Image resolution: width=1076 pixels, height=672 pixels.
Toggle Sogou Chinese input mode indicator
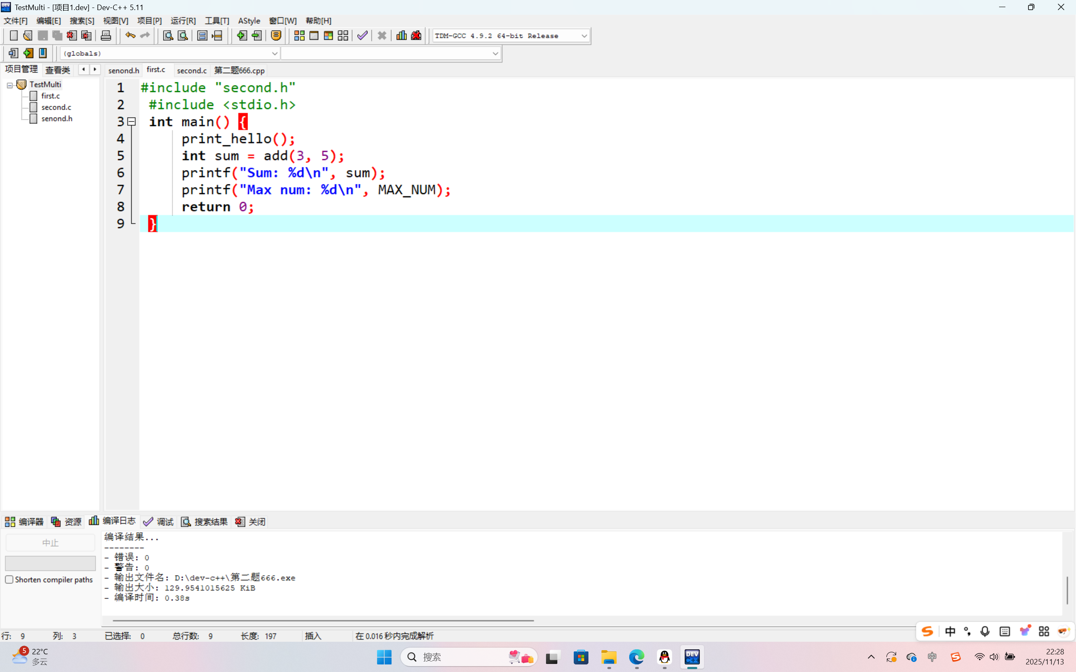(x=950, y=632)
